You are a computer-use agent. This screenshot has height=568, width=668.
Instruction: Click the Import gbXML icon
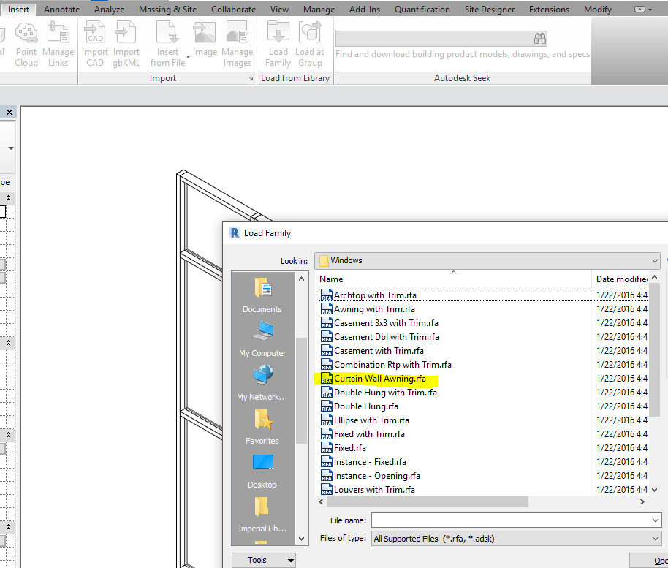pos(126,42)
